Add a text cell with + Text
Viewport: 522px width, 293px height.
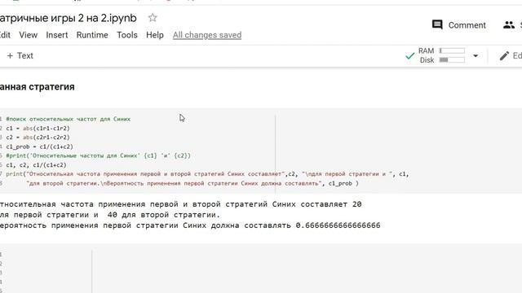(x=20, y=56)
